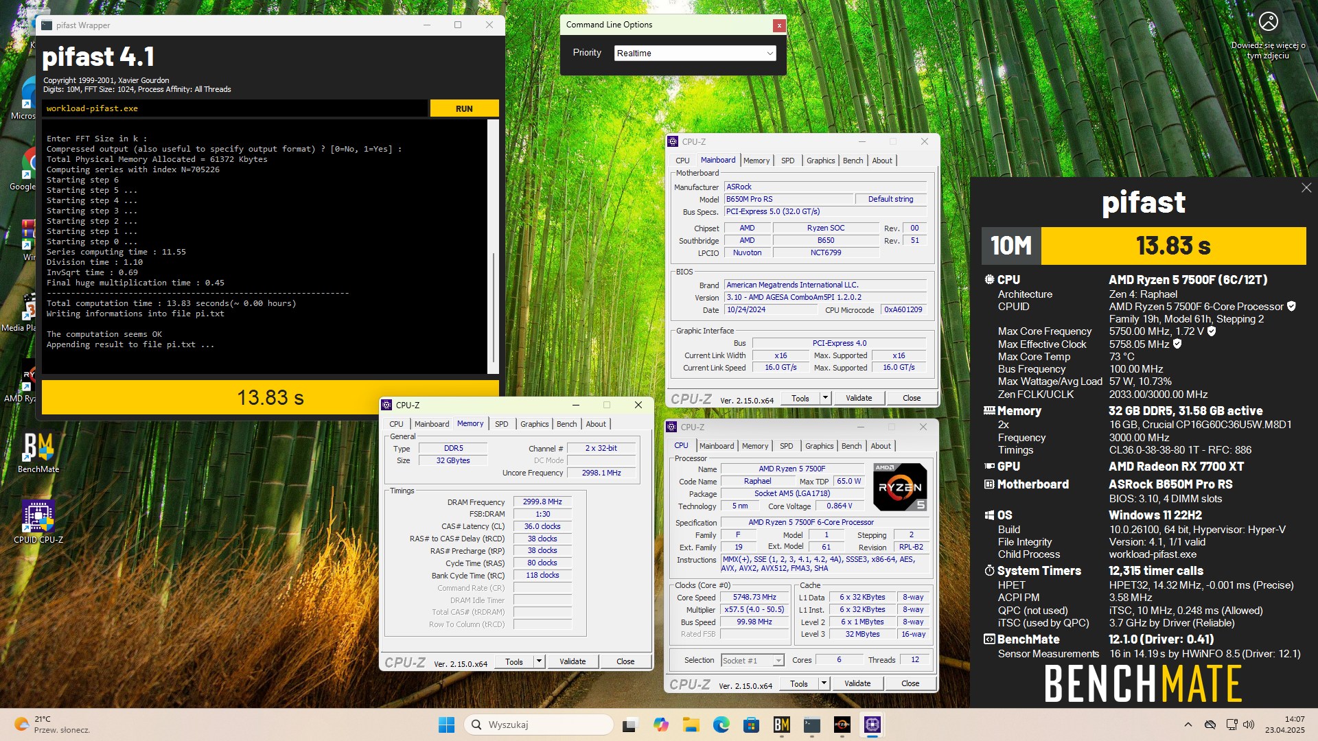This screenshot has height=741, width=1318.
Task: Click Tools button in CPU-Z CPU window
Action: coord(799,683)
